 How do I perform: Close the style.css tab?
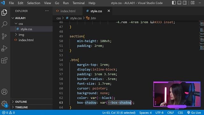109,11
